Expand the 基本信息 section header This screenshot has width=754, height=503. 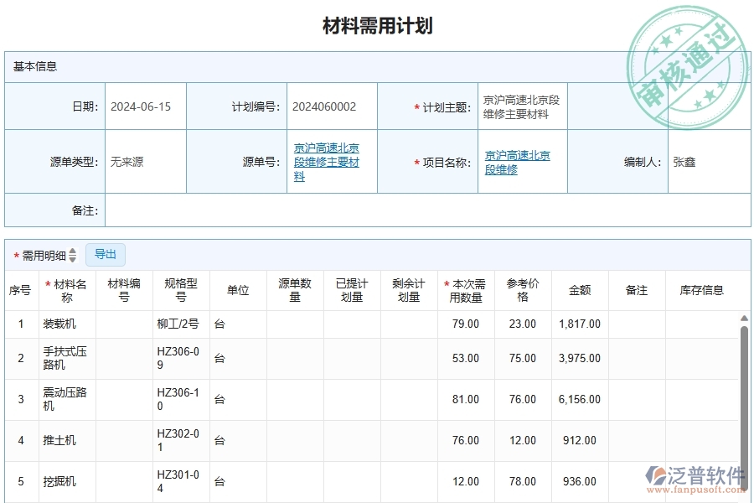(x=34, y=66)
